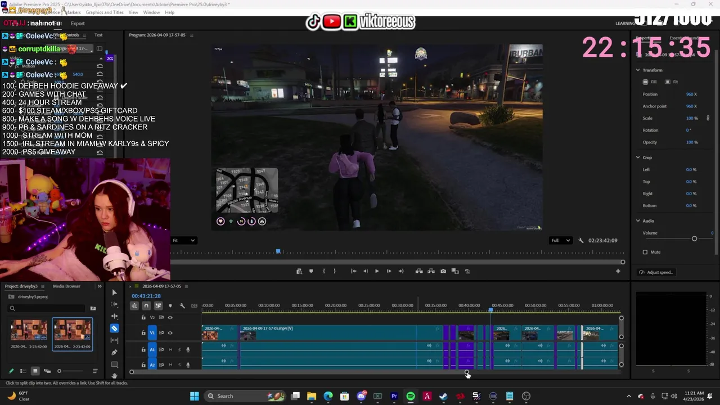
Task: Open the Help menu
Action: coord(169,12)
